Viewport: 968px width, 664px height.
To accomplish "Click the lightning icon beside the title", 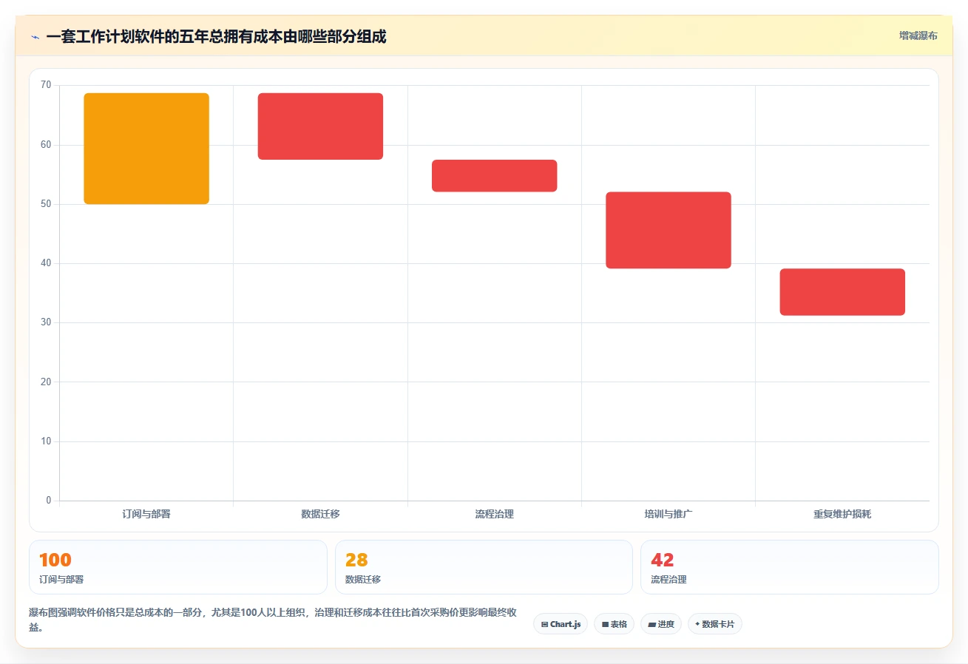I will 35,37.
